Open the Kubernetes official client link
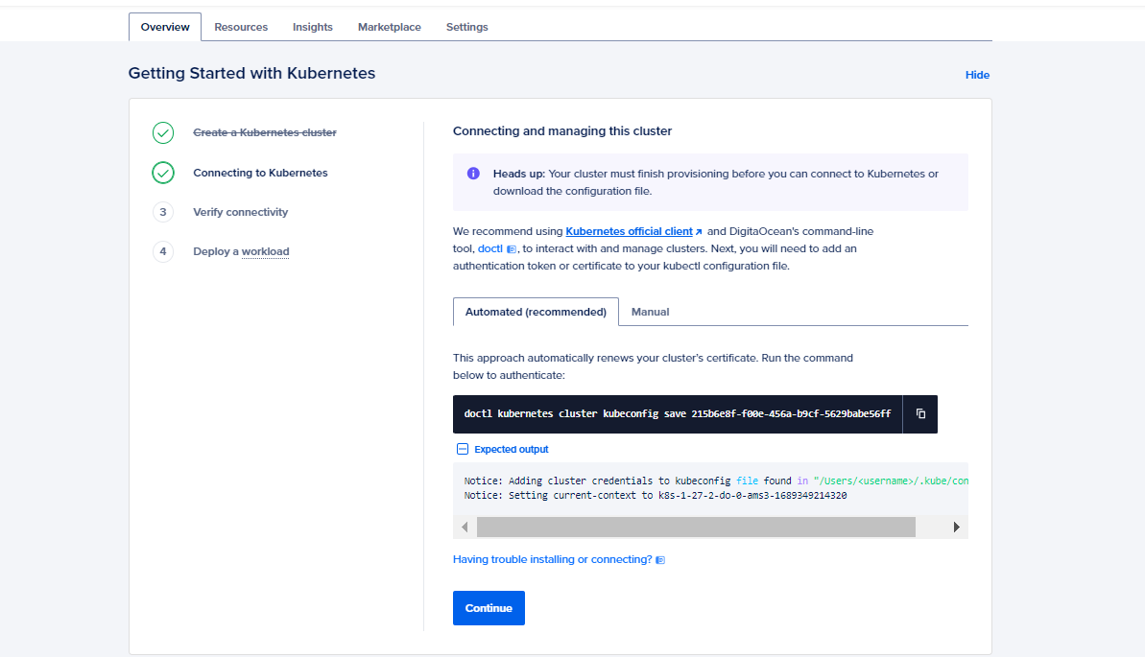The height and width of the screenshot is (657, 1145). click(x=629, y=231)
